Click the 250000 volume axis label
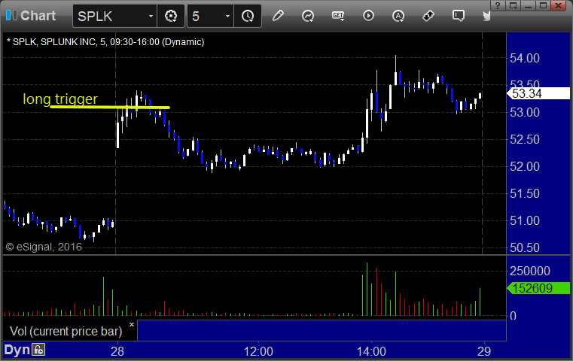The width and height of the screenshot is (573, 361). point(530,271)
